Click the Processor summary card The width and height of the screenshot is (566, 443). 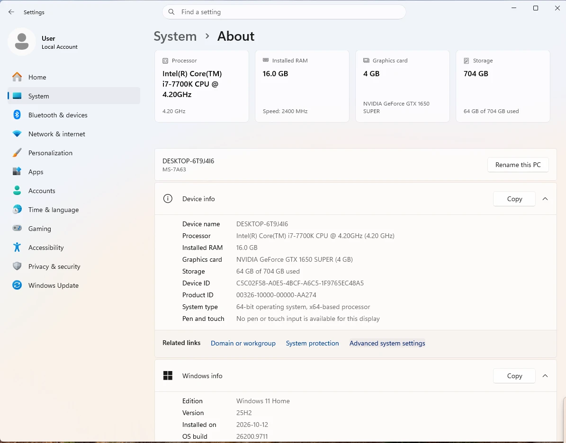point(202,86)
